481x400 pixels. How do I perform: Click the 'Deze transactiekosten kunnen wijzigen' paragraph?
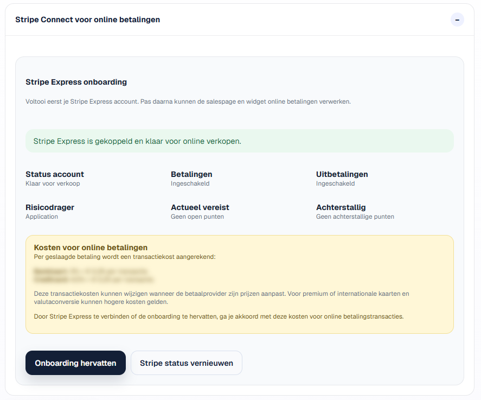(x=221, y=298)
